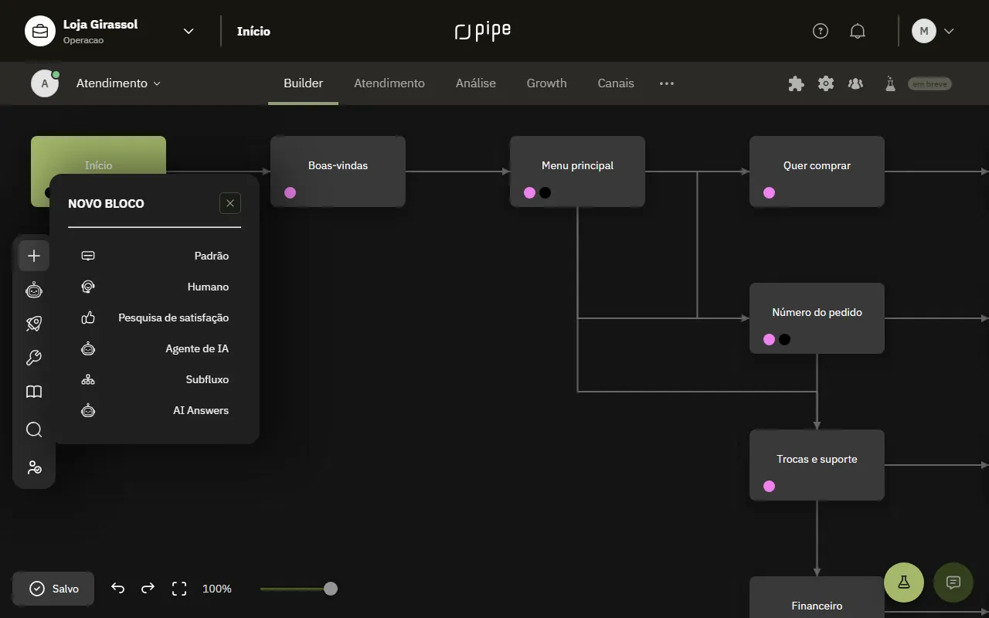Click the zoom slider handle
This screenshot has height=618, width=989.
tap(331, 589)
